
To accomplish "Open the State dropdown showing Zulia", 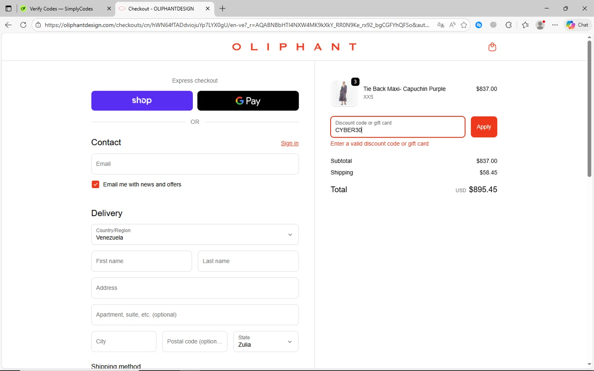I will click(266, 341).
